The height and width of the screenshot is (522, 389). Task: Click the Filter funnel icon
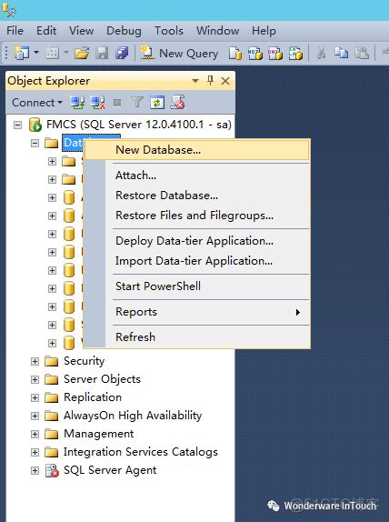point(137,103)
